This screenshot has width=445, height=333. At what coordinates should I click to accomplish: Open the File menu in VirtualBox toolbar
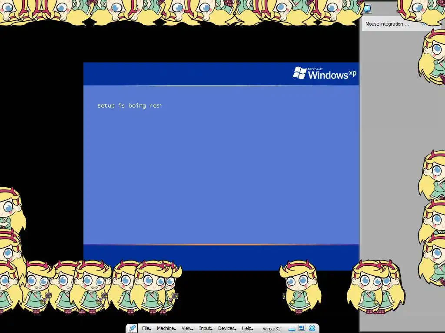coord(146,328)
